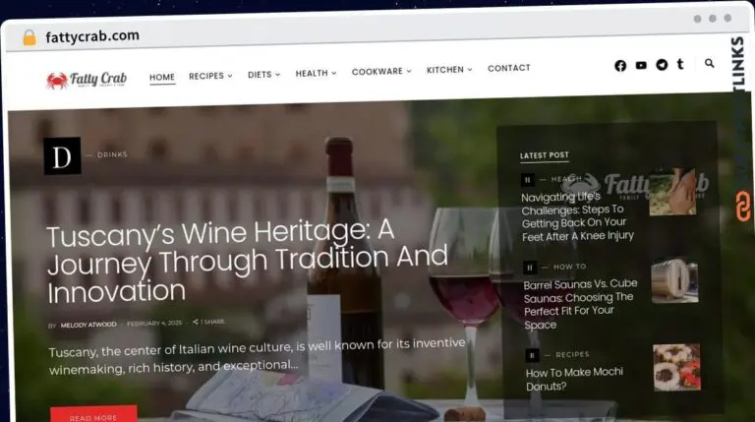The height and width of the screenshot is (422, 755).
Task: Click the search magnifier icon
Action: 709,63
